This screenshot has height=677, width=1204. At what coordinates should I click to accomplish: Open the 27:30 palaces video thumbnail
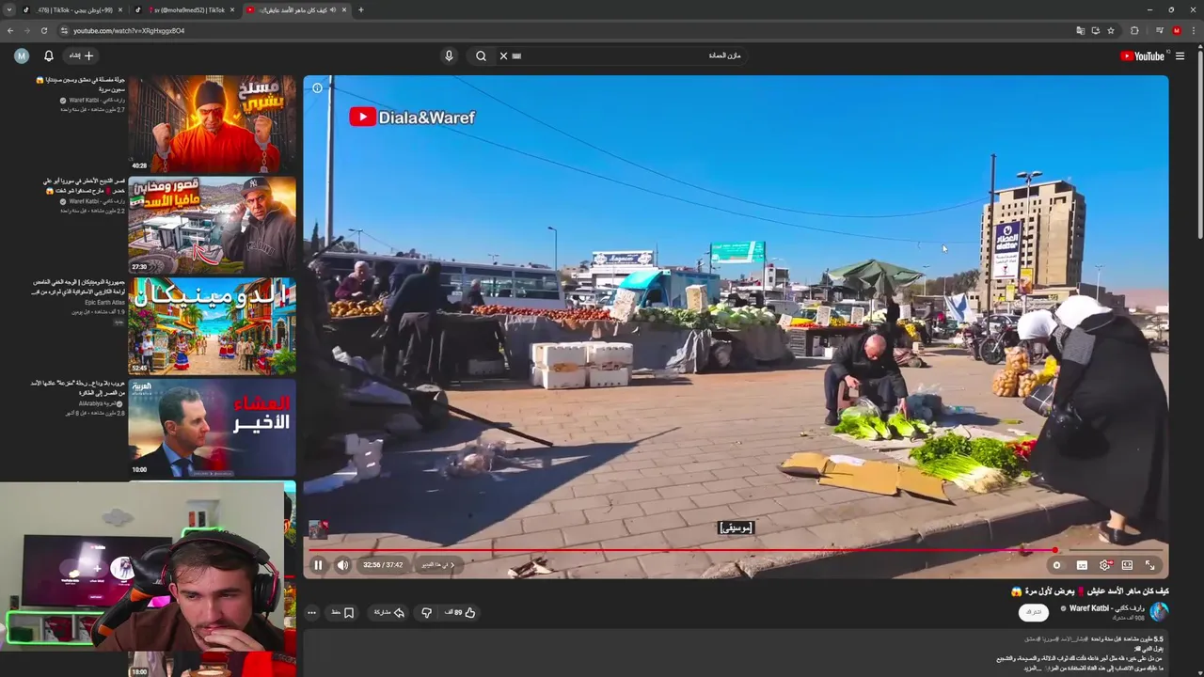coord(212,225)
